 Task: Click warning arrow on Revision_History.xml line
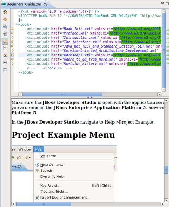[x=12, y=63]
